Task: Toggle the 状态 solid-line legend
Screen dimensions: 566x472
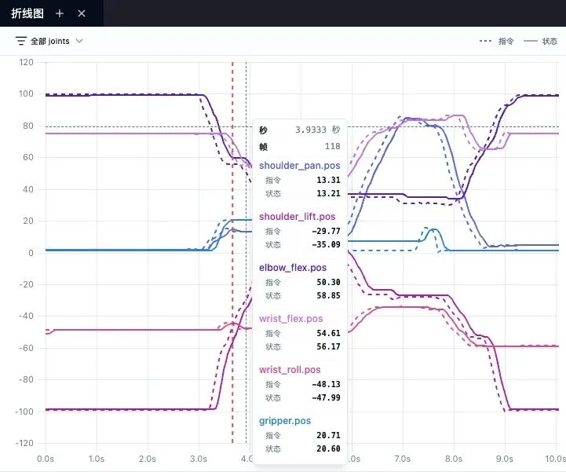Action: point(549,41)
